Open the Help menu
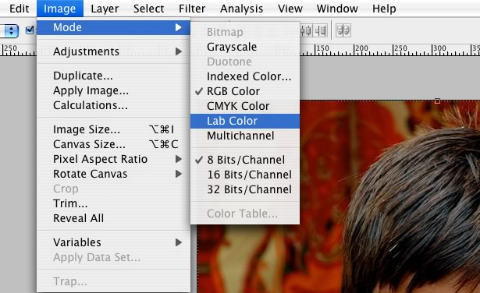Screen dimensions: 480x293 pos(384,9)
